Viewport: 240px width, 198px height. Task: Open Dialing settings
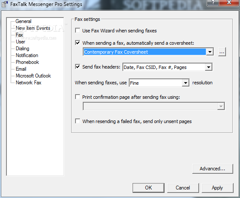(22, 49)
